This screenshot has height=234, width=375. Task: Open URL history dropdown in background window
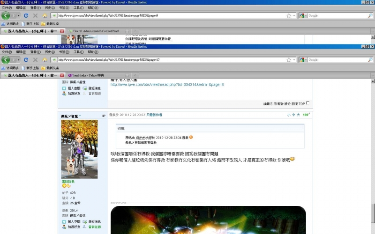[x=294, y=16]
